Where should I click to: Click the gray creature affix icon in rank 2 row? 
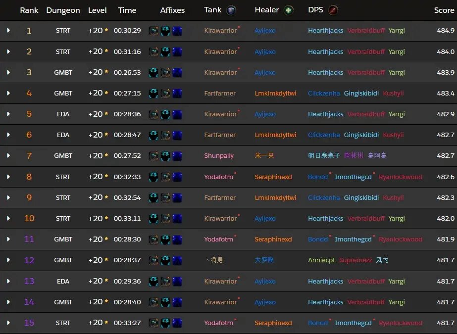click(153, 52)
